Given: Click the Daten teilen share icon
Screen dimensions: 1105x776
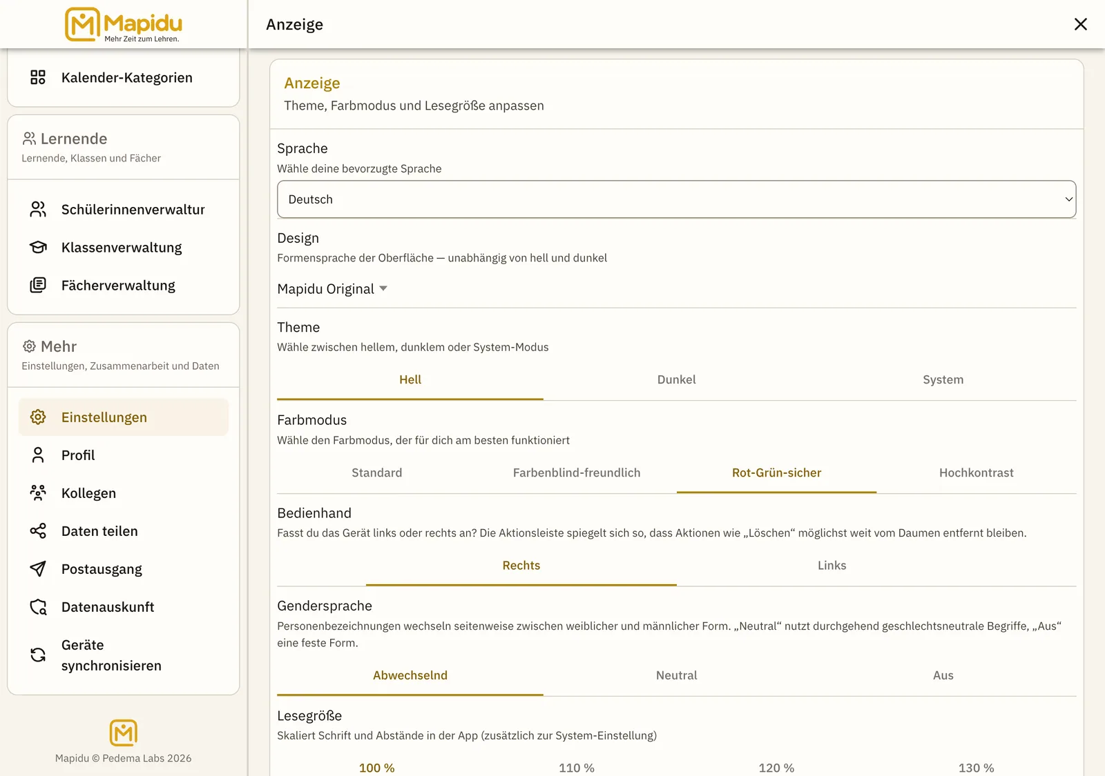Looking at the screenshot, I should (38, 530).
